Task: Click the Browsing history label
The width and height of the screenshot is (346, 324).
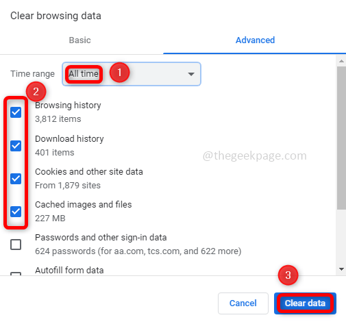Action: coord(68,105)
